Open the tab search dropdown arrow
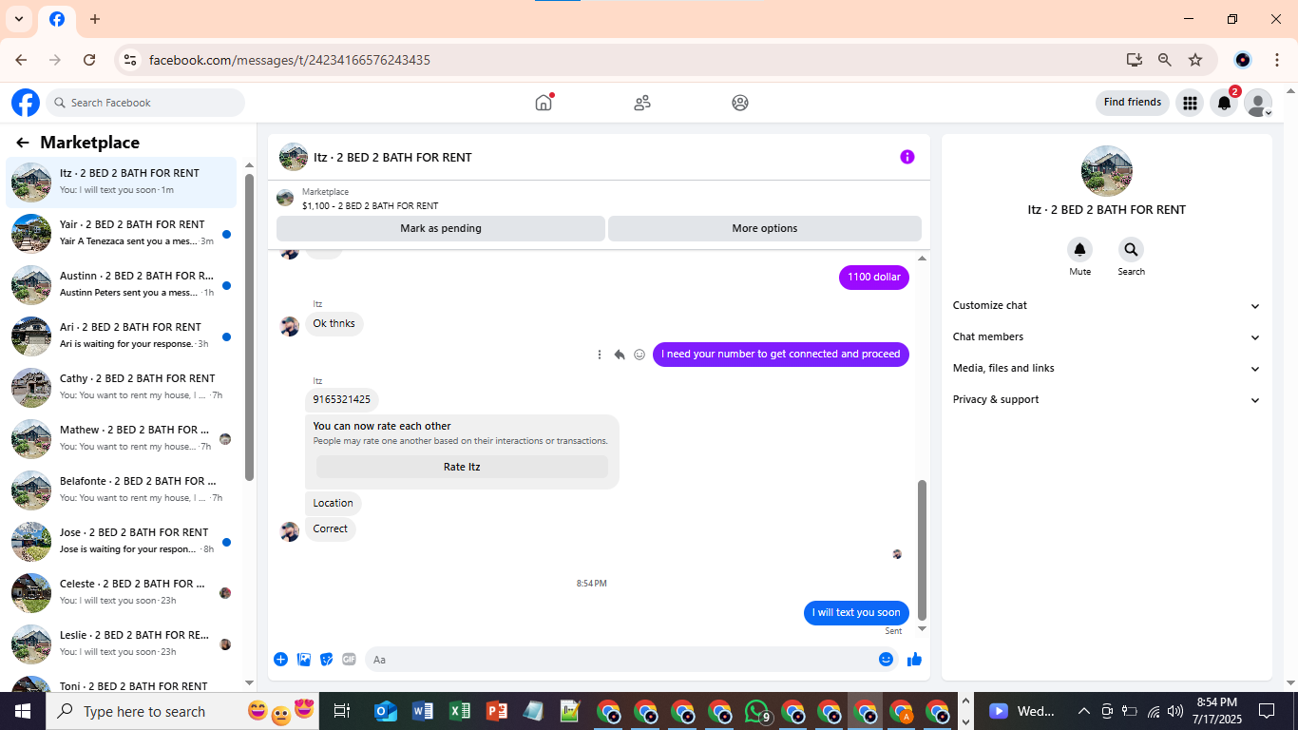Image resolution: width=1298 pixels, height=730 pixels. 18,19
